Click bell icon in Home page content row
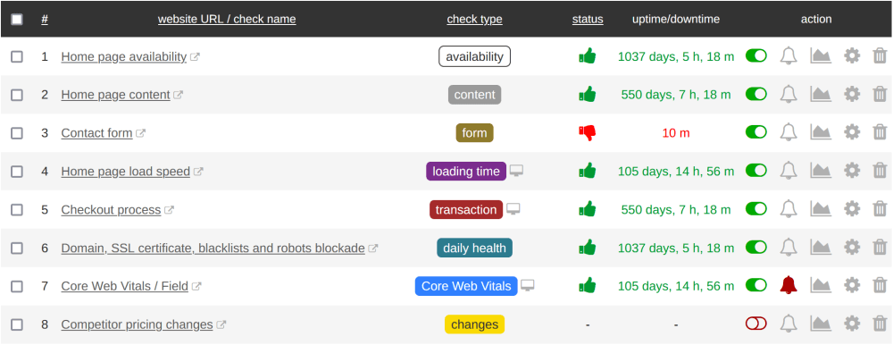Screen dimensions: 893x345 (x=789, y=94)
